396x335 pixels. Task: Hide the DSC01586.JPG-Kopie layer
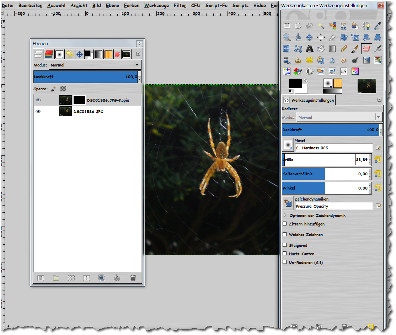point(38,100)
